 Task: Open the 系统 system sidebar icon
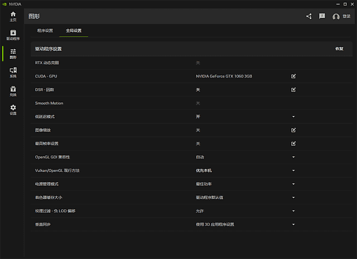(x=13, y=72)
